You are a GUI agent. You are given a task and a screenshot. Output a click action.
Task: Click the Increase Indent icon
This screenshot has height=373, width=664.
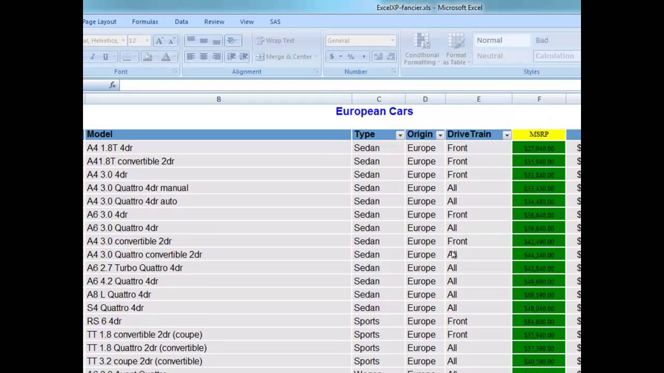point(243,56)
